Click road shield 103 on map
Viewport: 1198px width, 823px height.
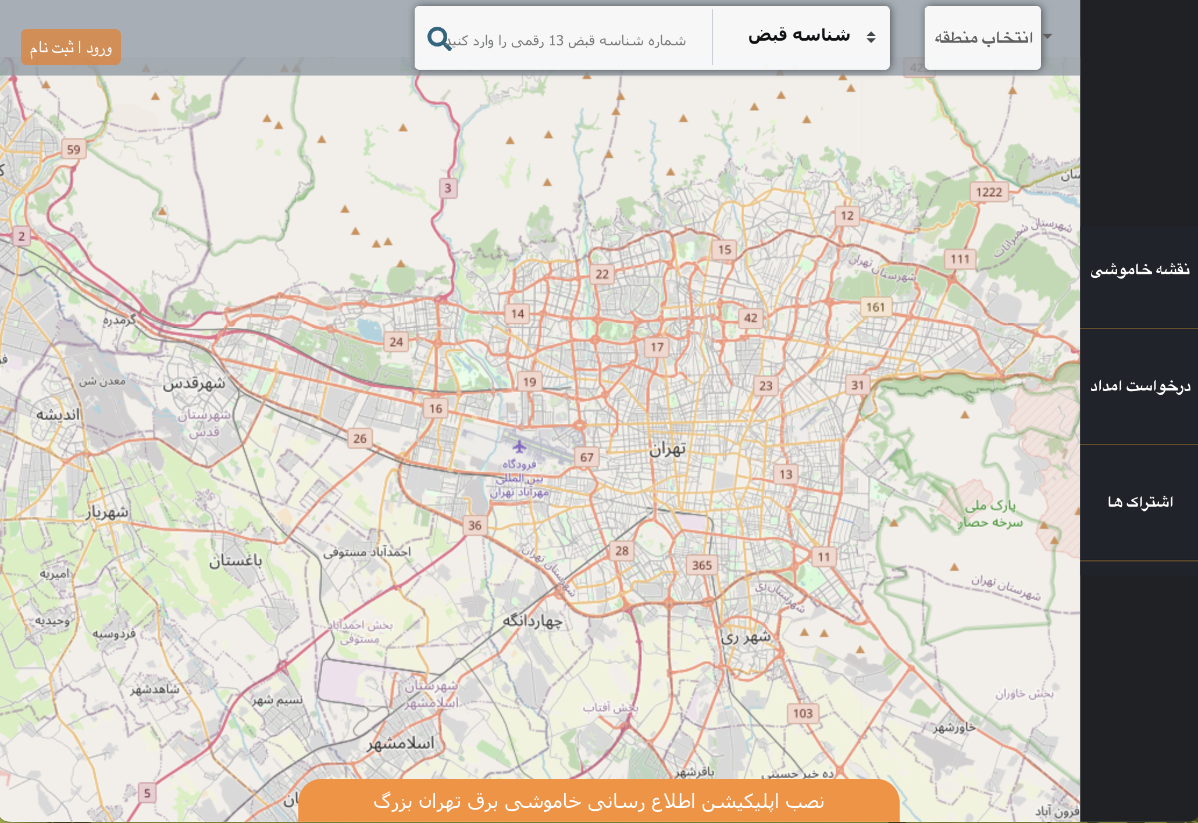click(x=803, y=713)
